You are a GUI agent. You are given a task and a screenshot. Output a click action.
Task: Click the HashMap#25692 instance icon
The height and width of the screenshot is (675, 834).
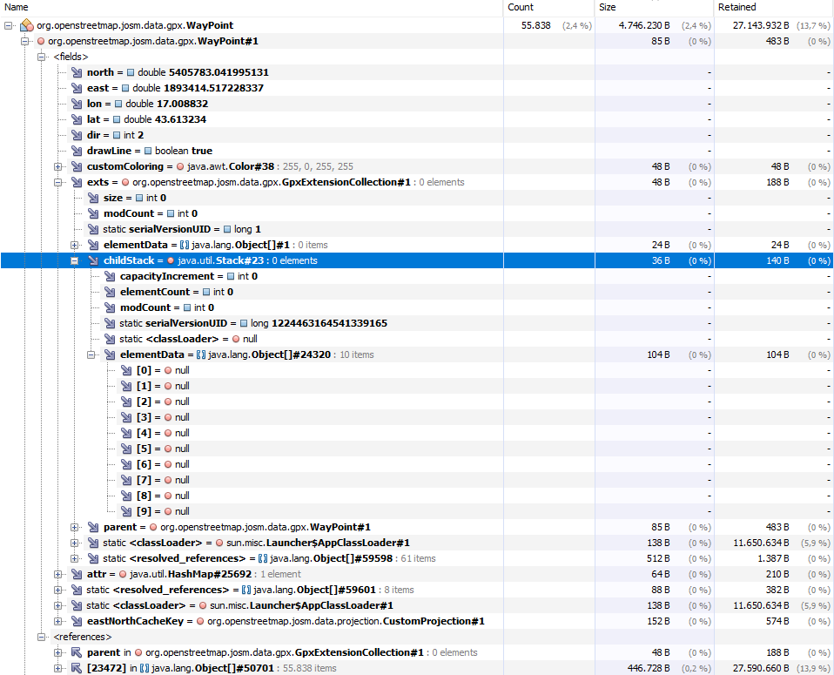point(124,575)
